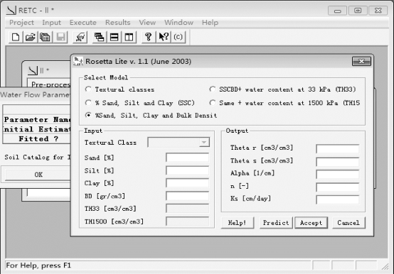This screenshot has height=274, width=394.
Task: Open the Help menu
Action: pyautogui.click(x=210, y=23)
